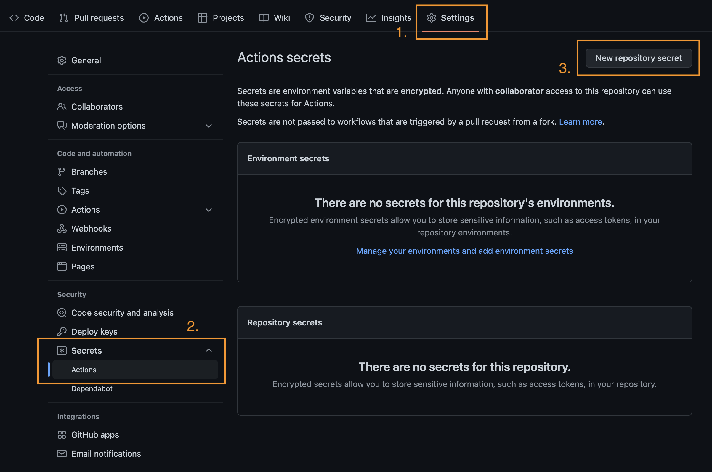712x472 pixels.
Task: Click the Code angle-brackets icon in top nav
Action: (14, 18)
